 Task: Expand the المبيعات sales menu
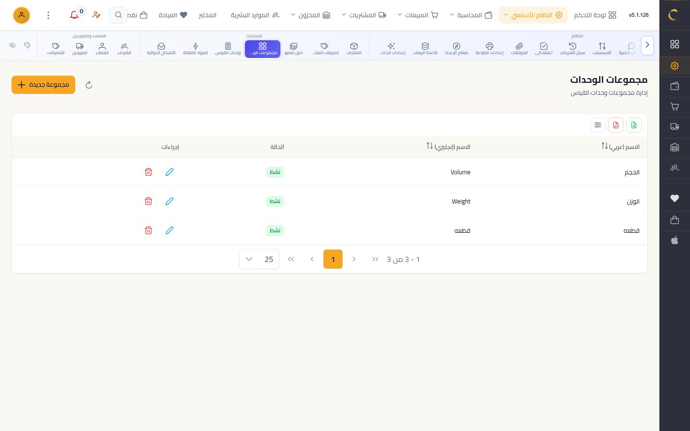click(417, 15)
